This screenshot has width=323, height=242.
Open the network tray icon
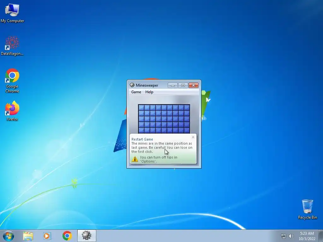(x=284, y=236)
